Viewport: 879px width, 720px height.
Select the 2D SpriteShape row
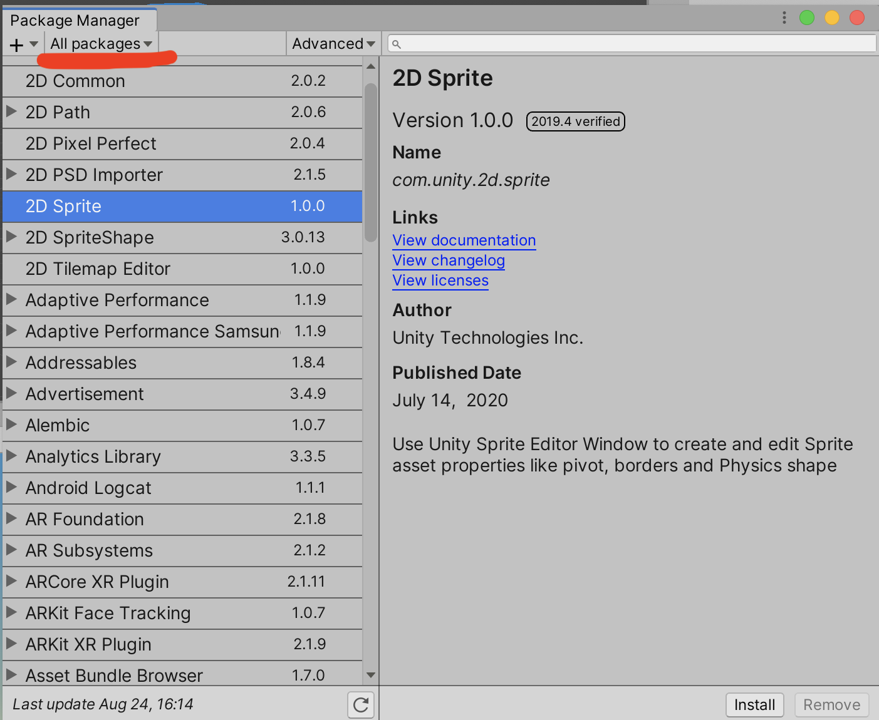coord(182,238)
